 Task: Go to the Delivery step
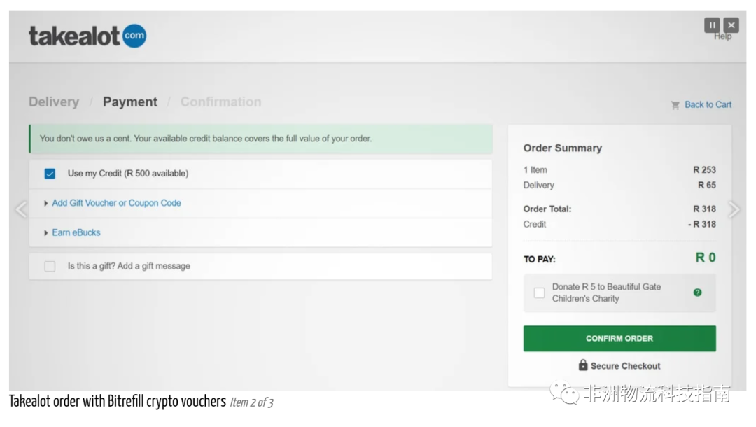pos(54,102)
